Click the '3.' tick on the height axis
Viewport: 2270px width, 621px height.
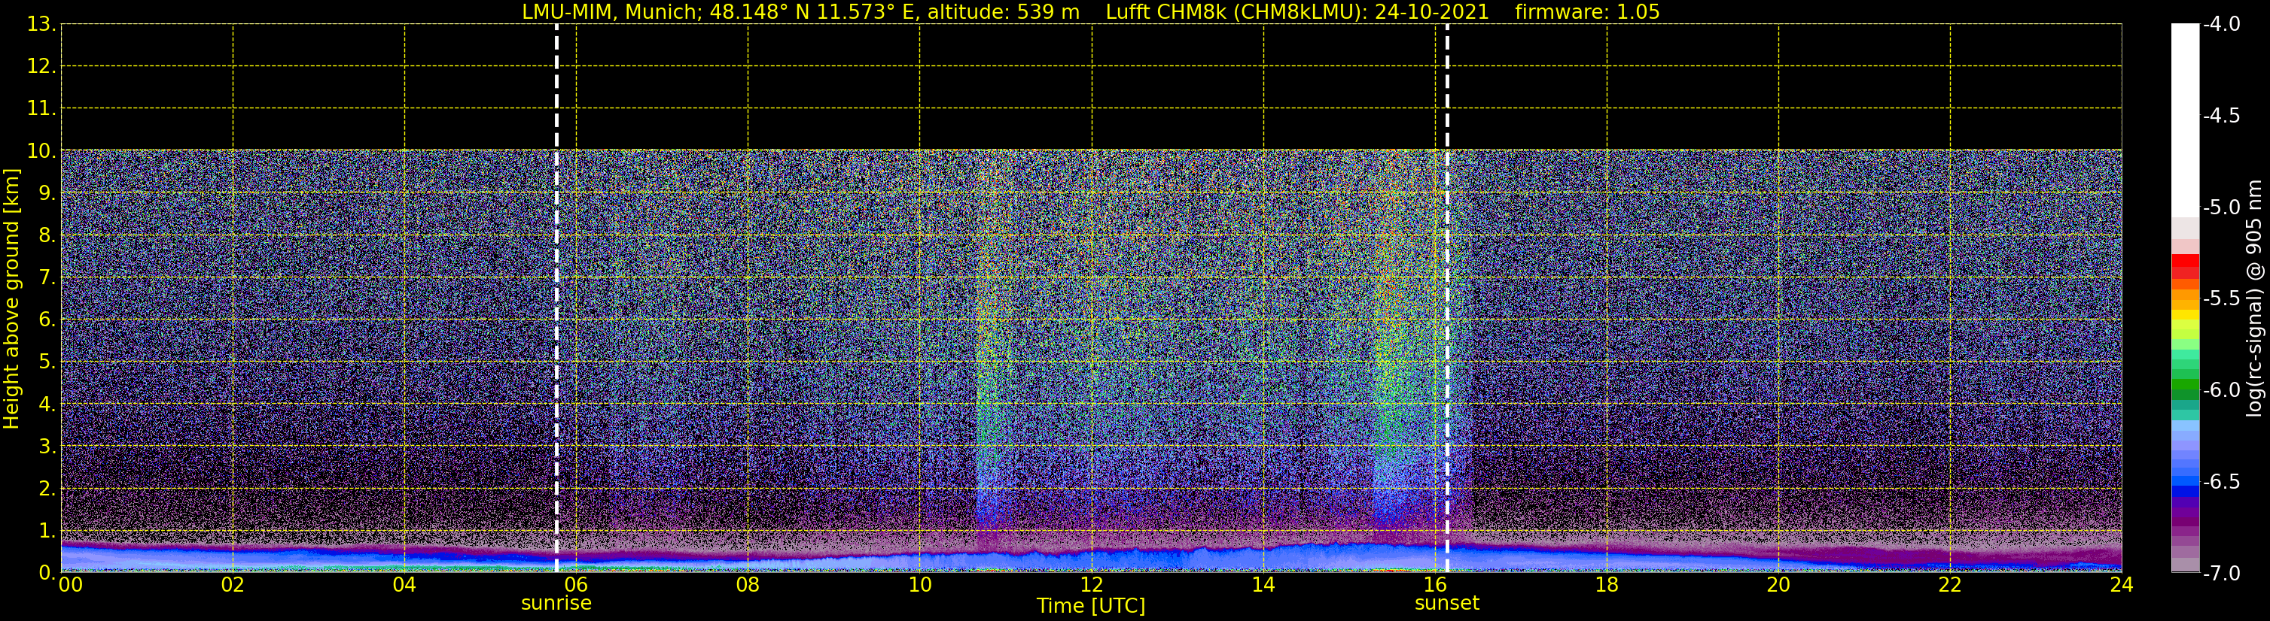click(47, 447)
